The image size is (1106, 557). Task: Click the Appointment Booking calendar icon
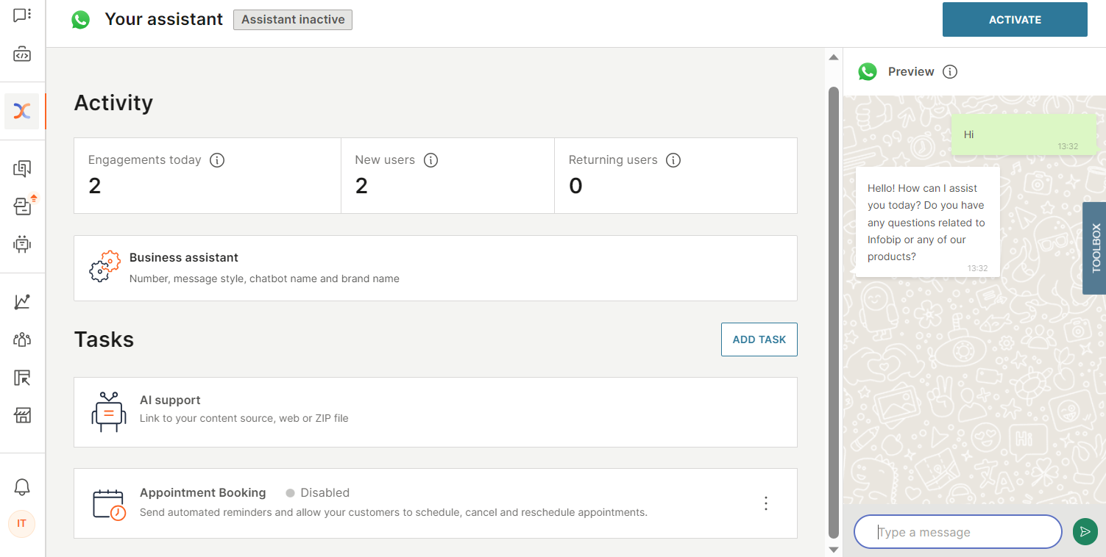pyautogui.click(x=109, y=504)
